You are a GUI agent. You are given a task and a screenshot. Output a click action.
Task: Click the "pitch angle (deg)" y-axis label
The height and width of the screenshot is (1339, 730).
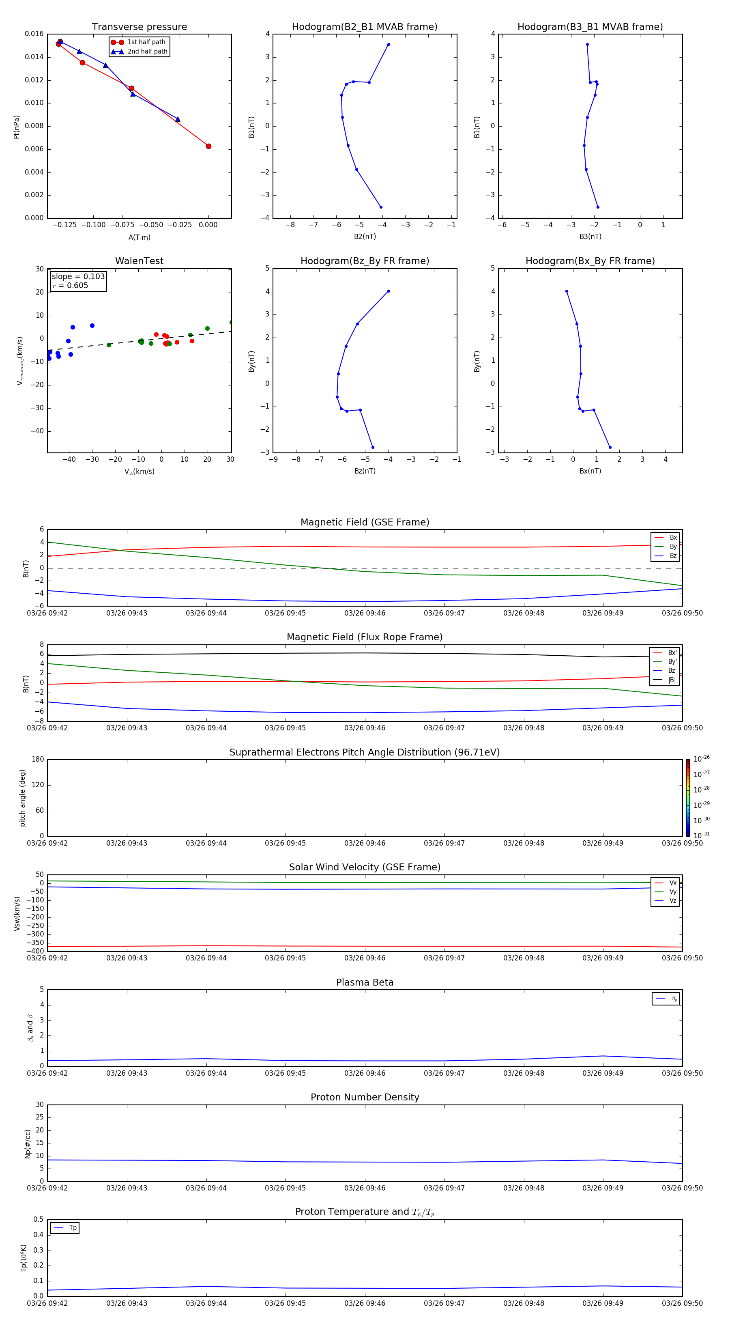[22, 798]
